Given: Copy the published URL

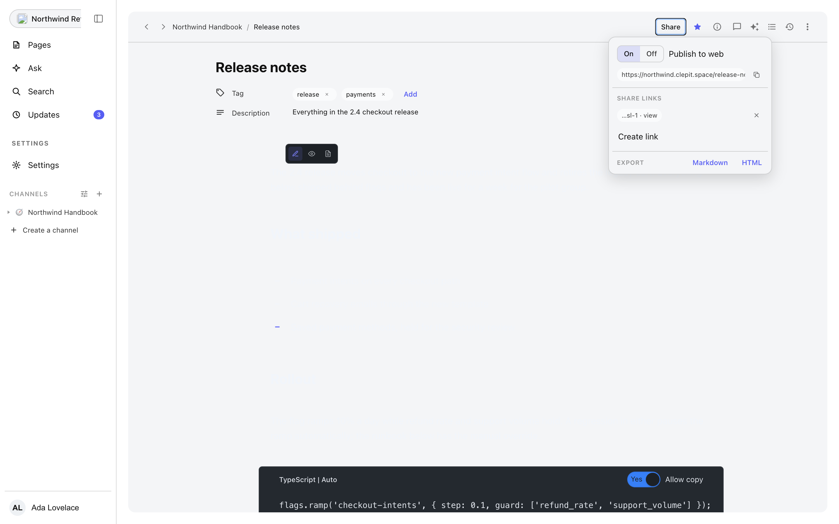Looking at the screenshot, I should (757, 75).
